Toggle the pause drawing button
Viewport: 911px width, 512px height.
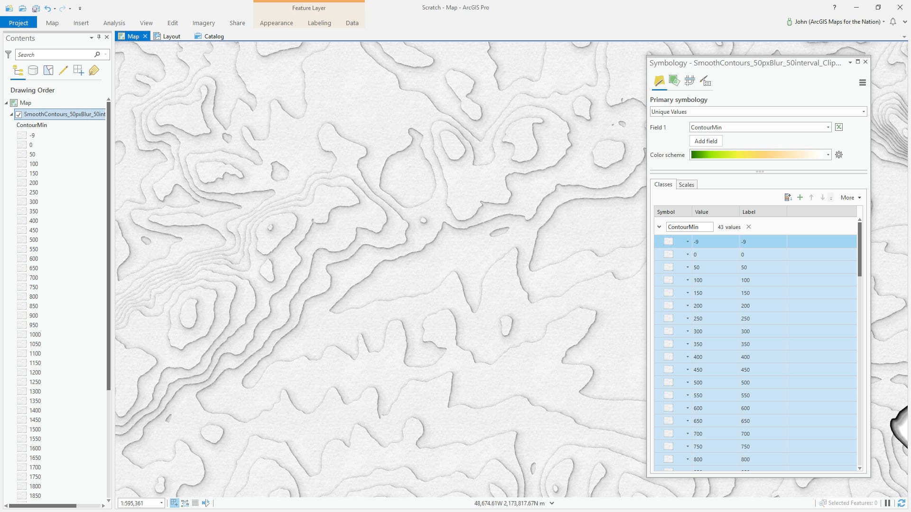click(887, 503)
